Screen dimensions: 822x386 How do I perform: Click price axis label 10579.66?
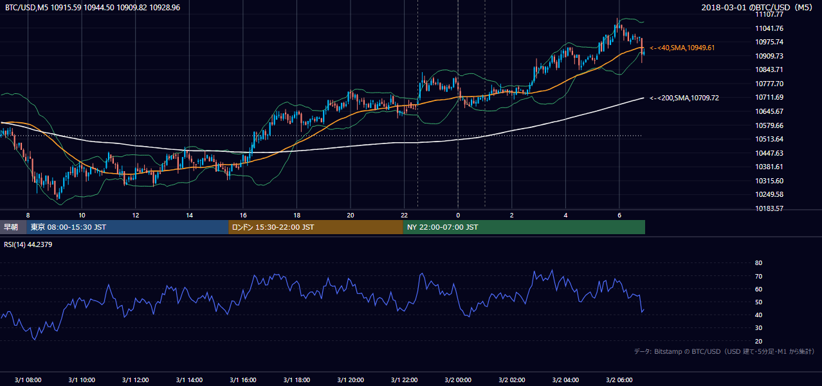[x=768, y=125]
